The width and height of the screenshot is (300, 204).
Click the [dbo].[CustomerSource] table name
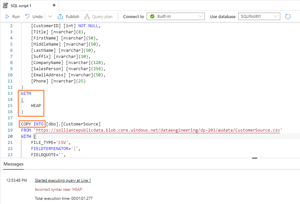pyautogui.click(x=73, y=124)
